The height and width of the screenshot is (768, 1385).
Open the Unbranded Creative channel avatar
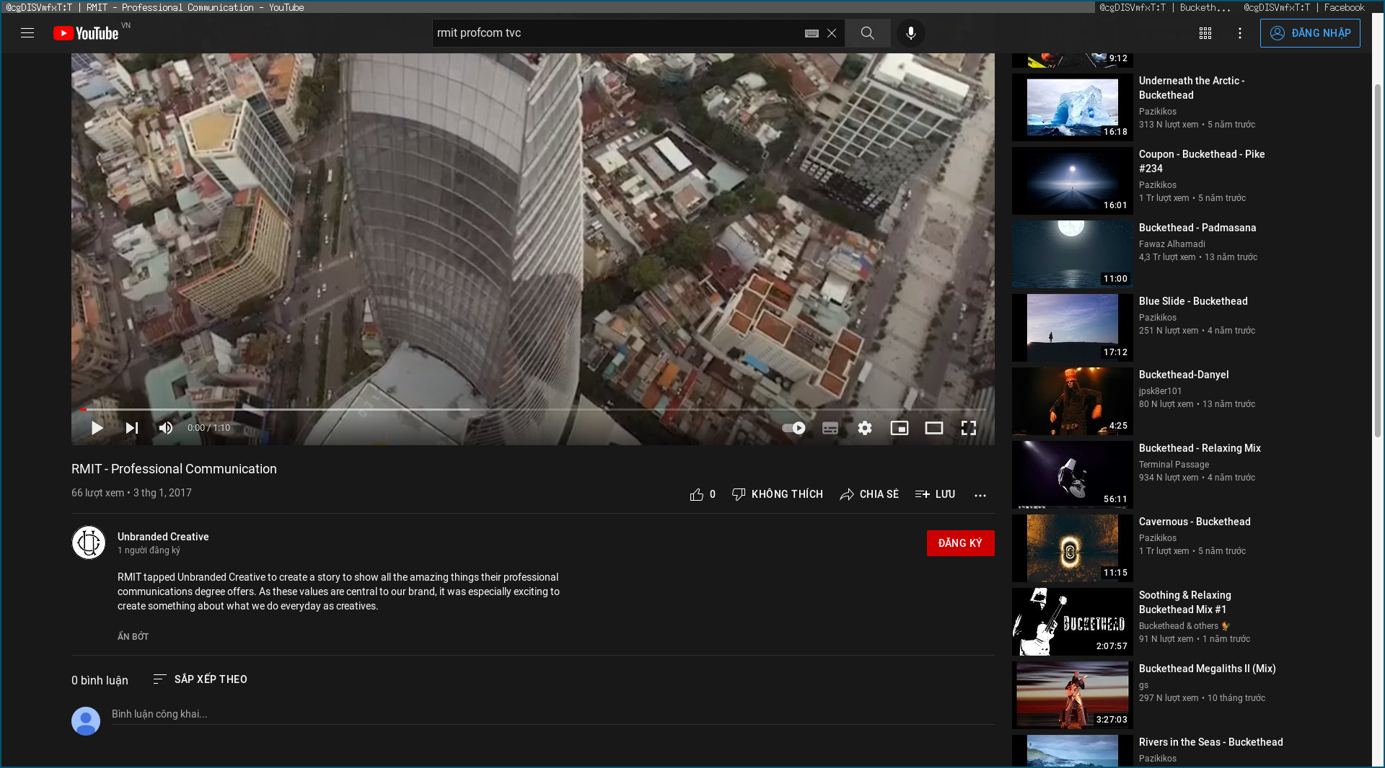tap(89, 542)
